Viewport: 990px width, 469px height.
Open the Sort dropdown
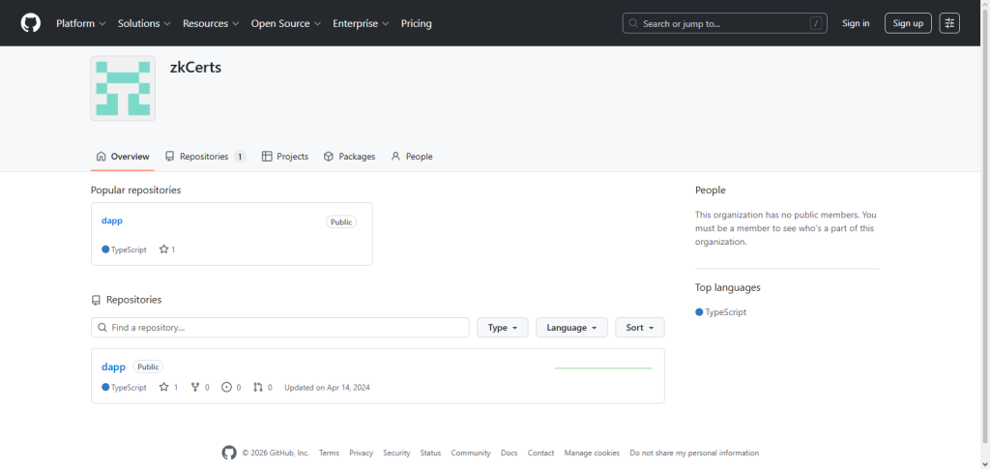point(640,328)
